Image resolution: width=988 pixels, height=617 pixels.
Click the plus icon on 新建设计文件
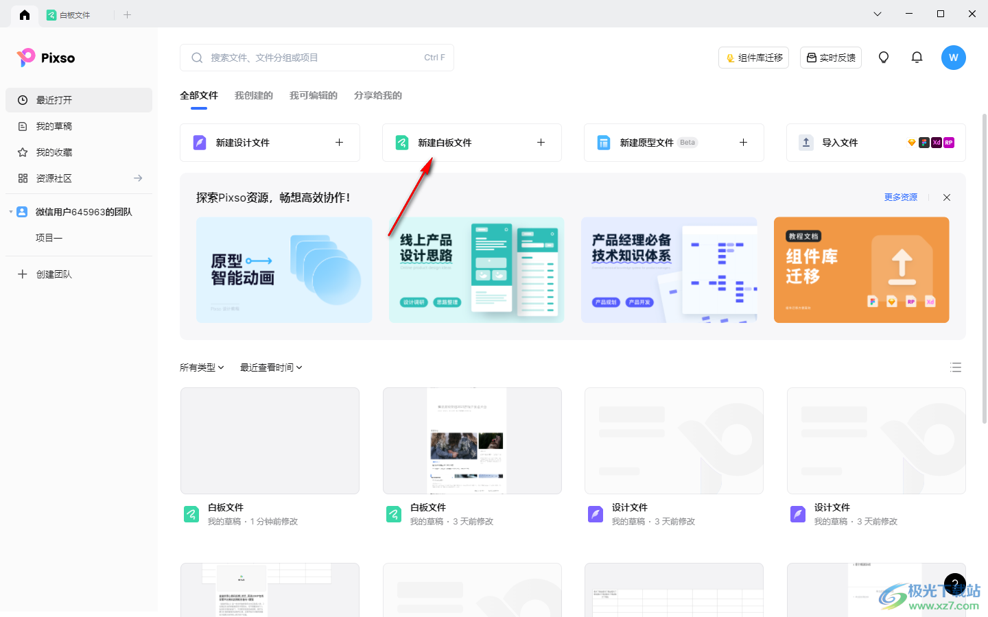click(x=339, y=143)
